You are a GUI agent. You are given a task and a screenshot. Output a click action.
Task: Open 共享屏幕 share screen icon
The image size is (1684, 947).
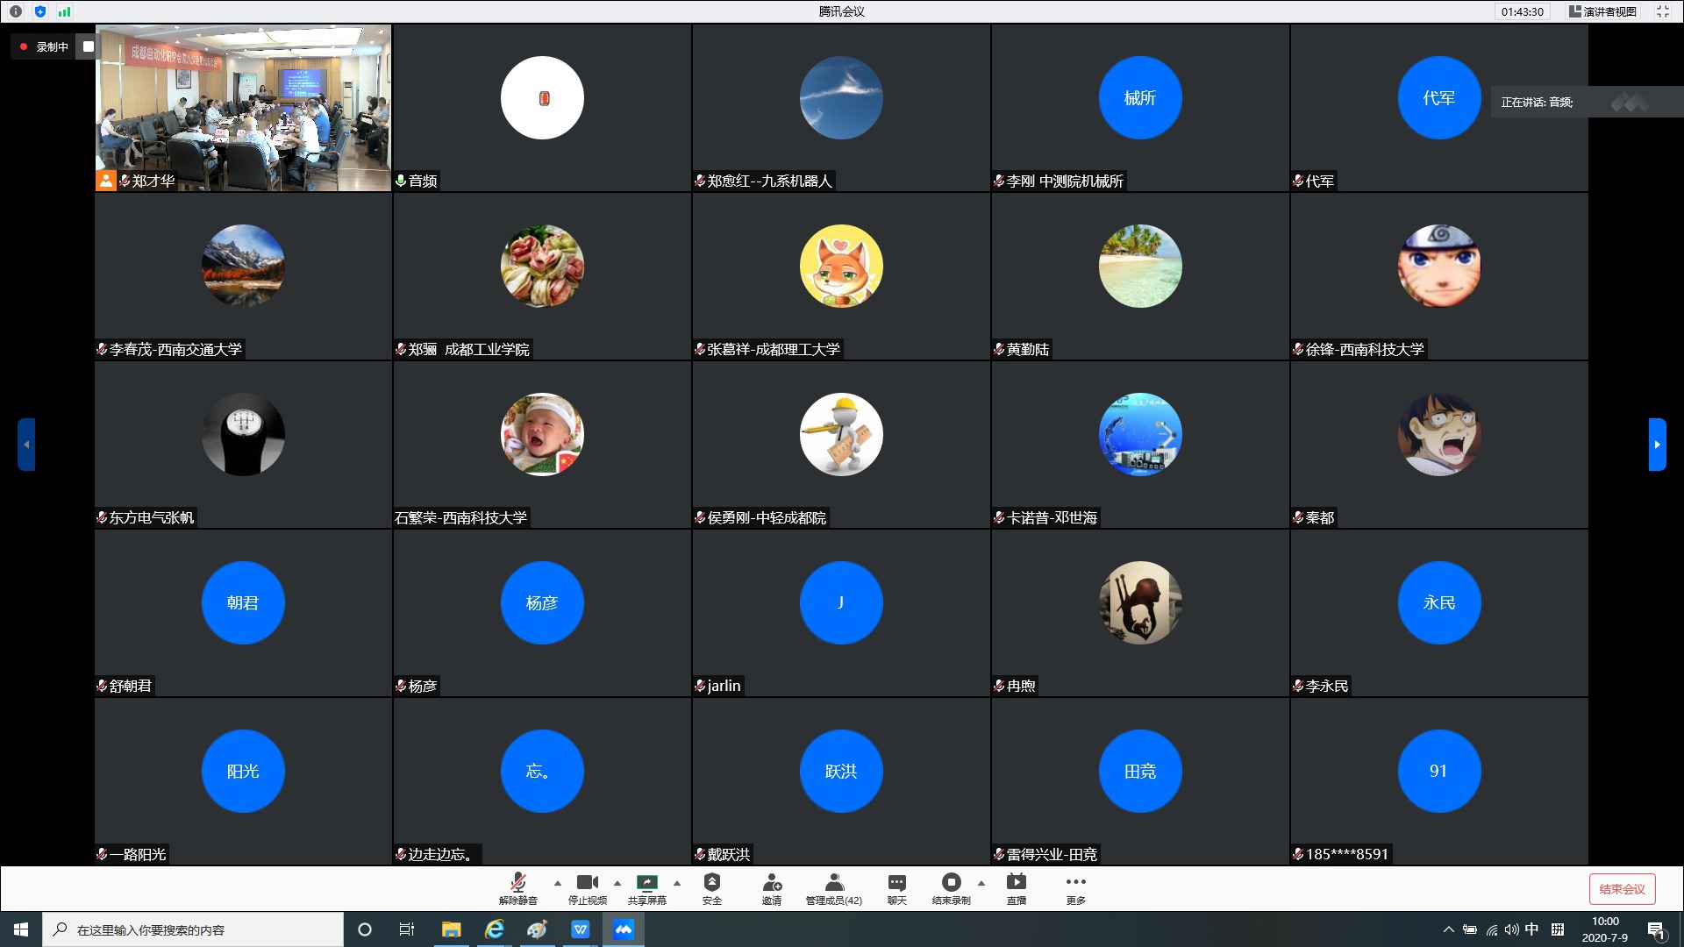coord(646,887)
